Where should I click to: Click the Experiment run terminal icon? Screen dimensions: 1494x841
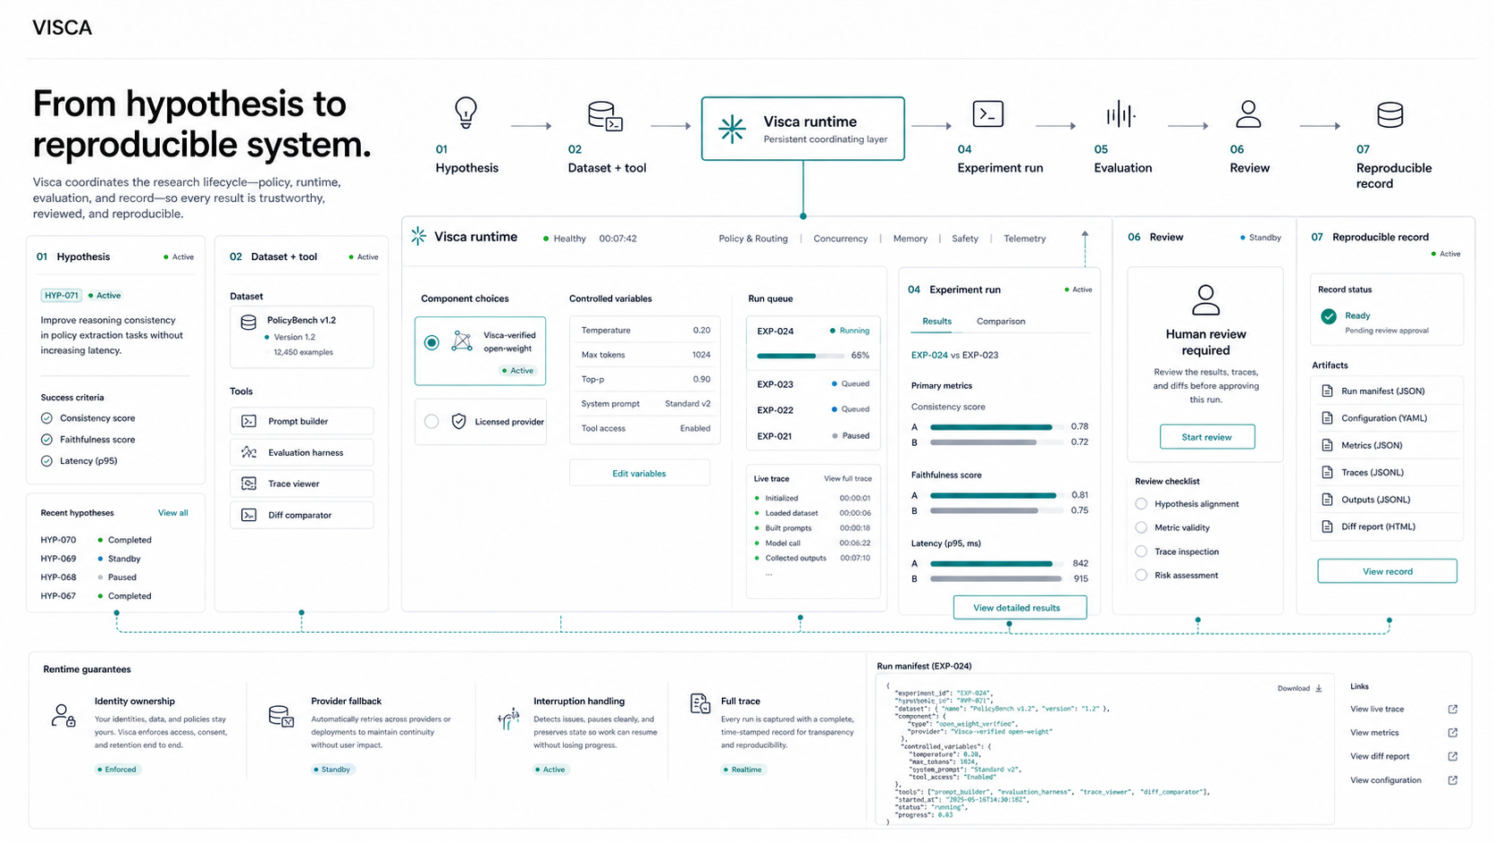pyautogui.click(x=987, y=114)
